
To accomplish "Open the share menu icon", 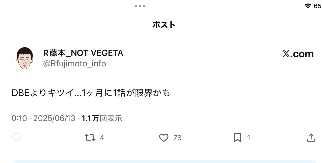I will tap(311, 138).
